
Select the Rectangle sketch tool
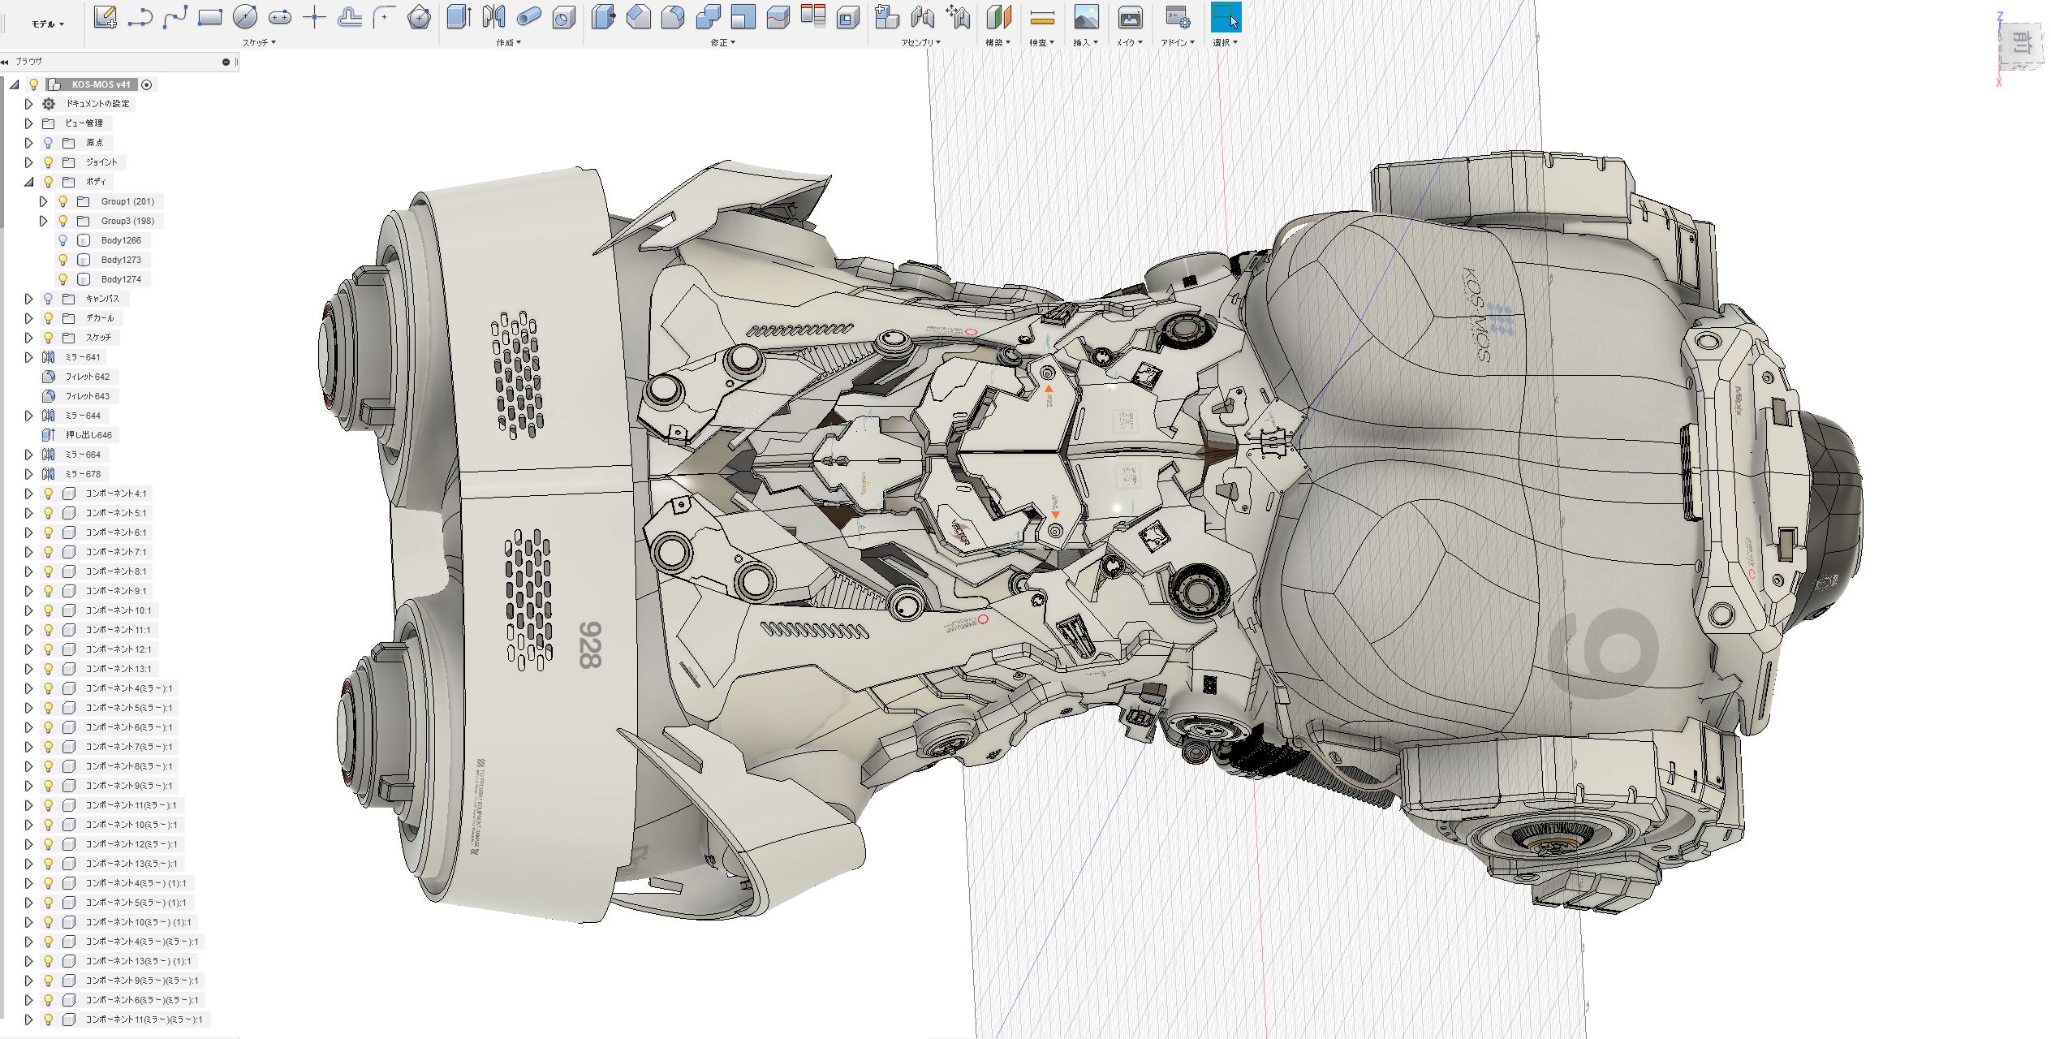(x=209, y=17)
